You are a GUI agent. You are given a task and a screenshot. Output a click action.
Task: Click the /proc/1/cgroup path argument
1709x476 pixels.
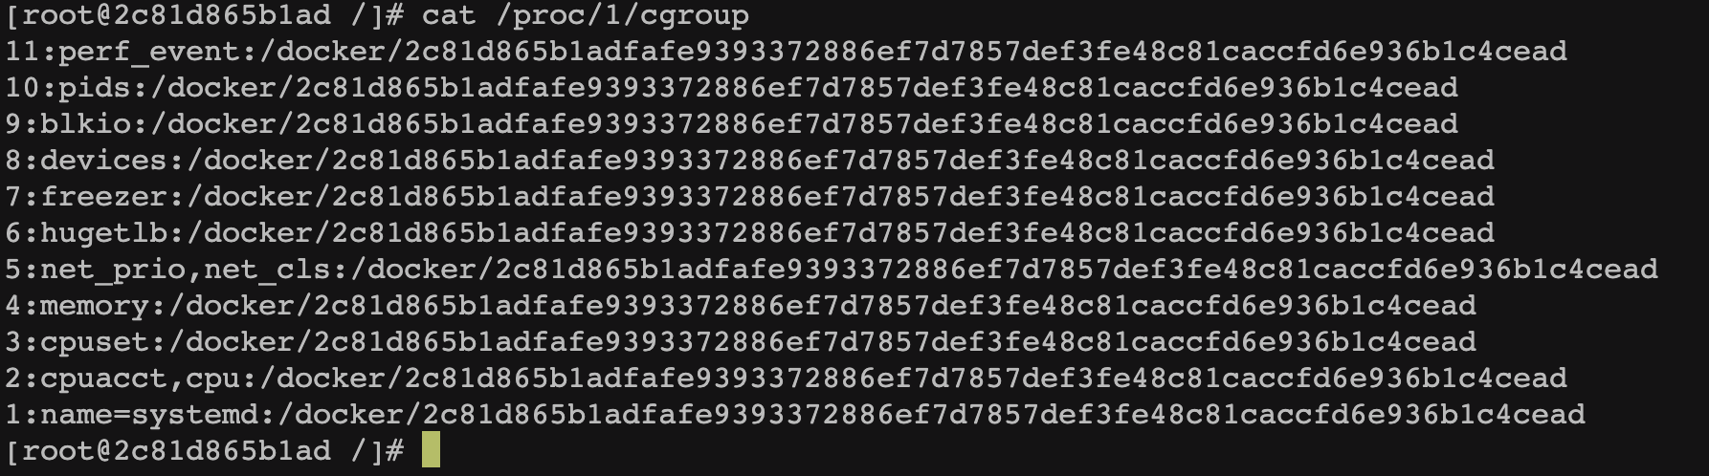pos(622,15)
